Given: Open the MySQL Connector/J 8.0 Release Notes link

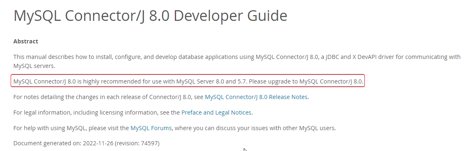Looking at the screenshot, I should (256, 97).
